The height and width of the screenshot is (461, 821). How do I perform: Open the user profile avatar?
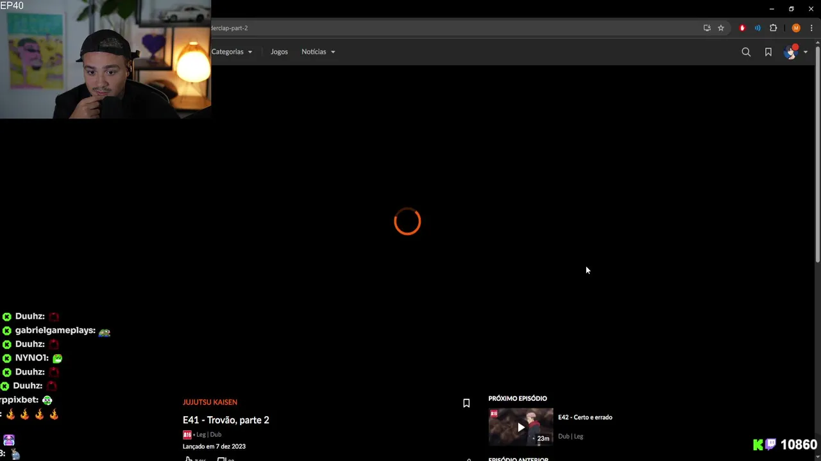790,52
